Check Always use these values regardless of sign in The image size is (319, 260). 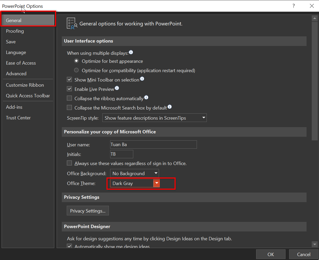coord(69,163)
